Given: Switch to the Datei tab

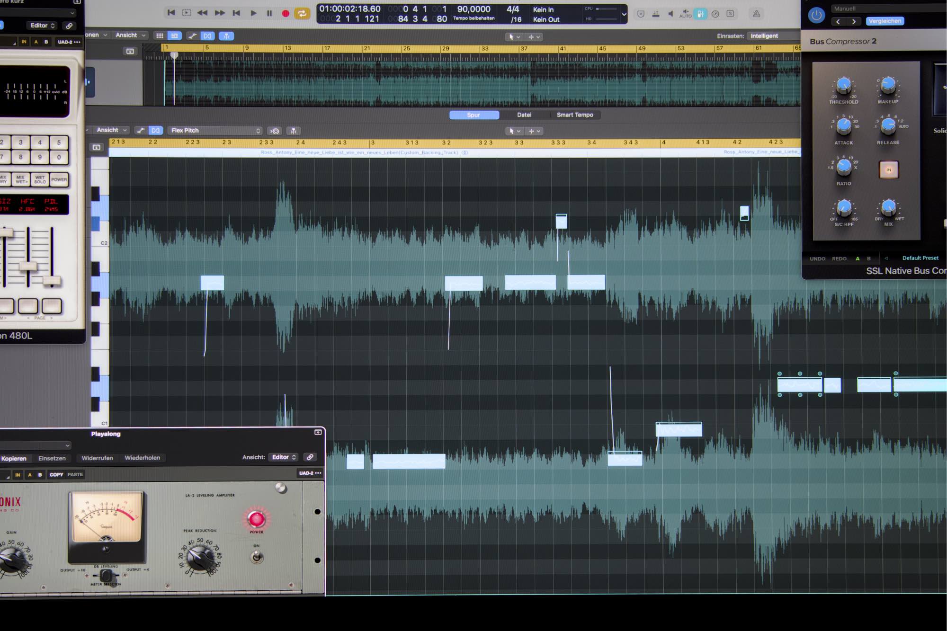Looking at the screenshot, I should 524,115.
